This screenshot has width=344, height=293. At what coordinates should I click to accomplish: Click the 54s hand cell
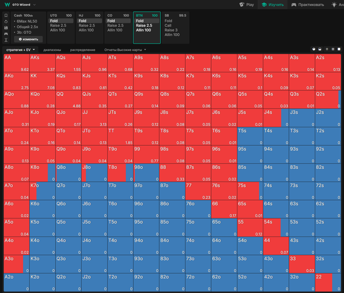point(276,227)
